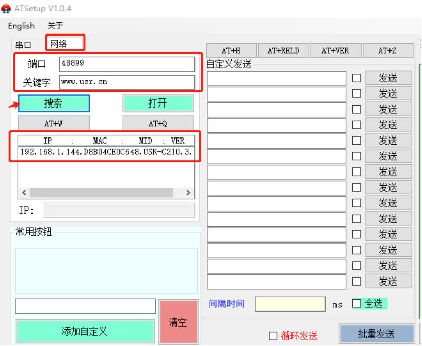Send the AT+W command

(x=54, y=123)
